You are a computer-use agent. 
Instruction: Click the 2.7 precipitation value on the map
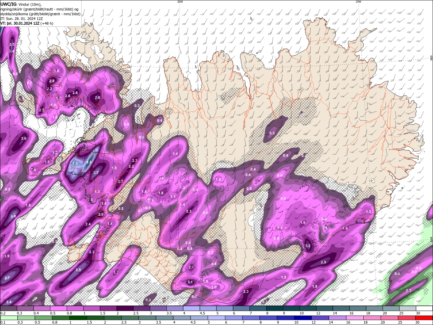point(120,182)
